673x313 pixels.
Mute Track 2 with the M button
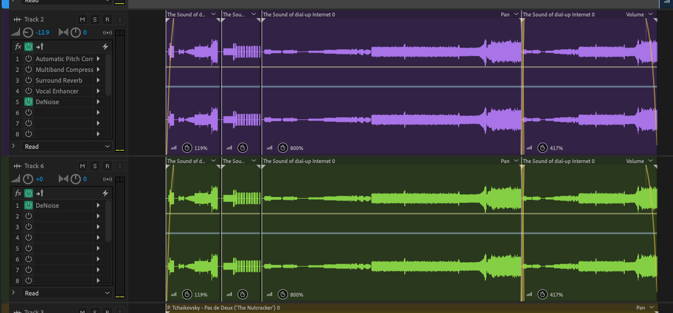82,20
